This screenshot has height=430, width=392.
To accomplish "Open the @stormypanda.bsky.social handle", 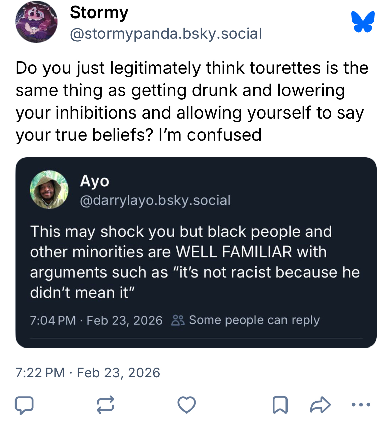I will pyautogui.click(x=165, y=34).
